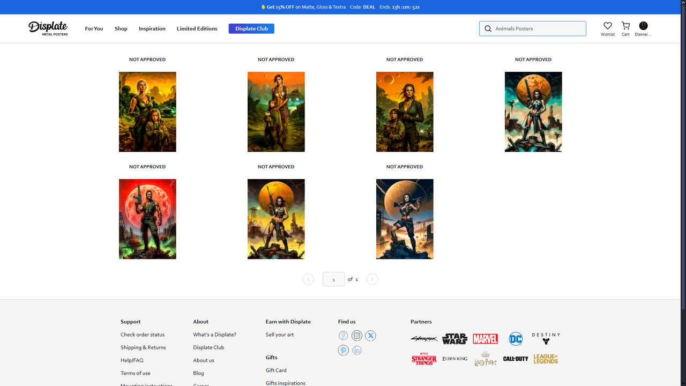686x386 pixels.
Task: Click the Cyberpunk partner logo
Action: pos(424,339)
